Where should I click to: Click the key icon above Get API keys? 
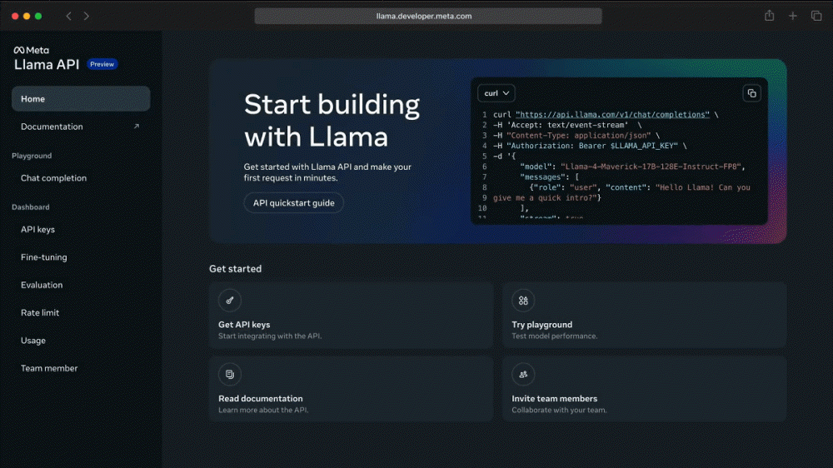tap(230, 301)
